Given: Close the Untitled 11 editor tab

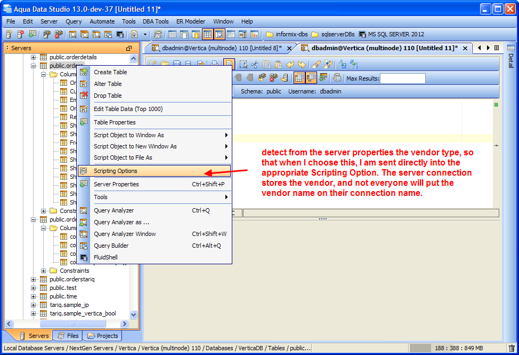Looking at the screenshot, I should click(x=465, y=49).
